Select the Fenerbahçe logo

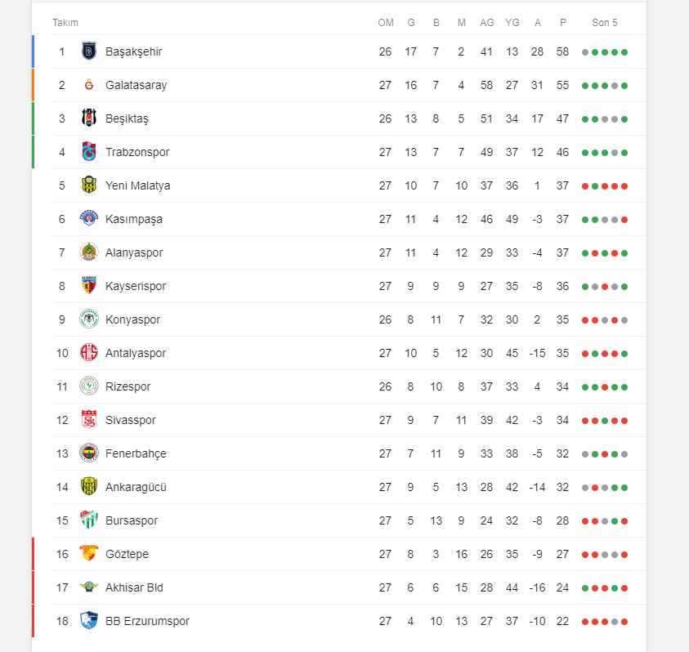coord(89,453)
